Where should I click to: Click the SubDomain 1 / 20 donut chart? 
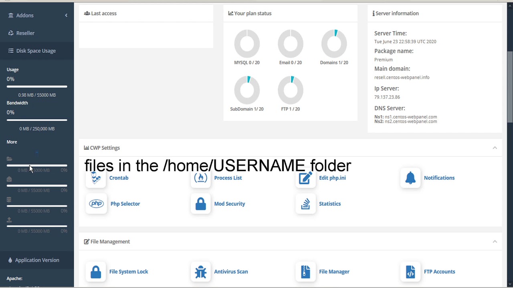point(247,90)
